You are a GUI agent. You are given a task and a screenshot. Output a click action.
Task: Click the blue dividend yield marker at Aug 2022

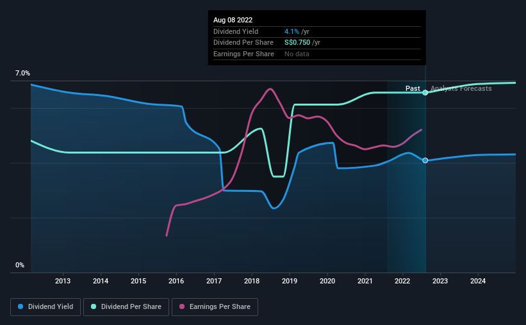click(x=425, y=161)
